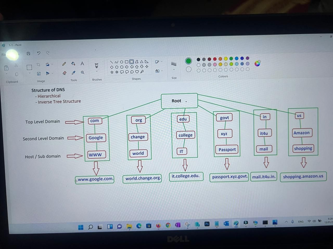
Task: Click 'passport.xyz.govt.' text on canvas
Action: (229, 177)
